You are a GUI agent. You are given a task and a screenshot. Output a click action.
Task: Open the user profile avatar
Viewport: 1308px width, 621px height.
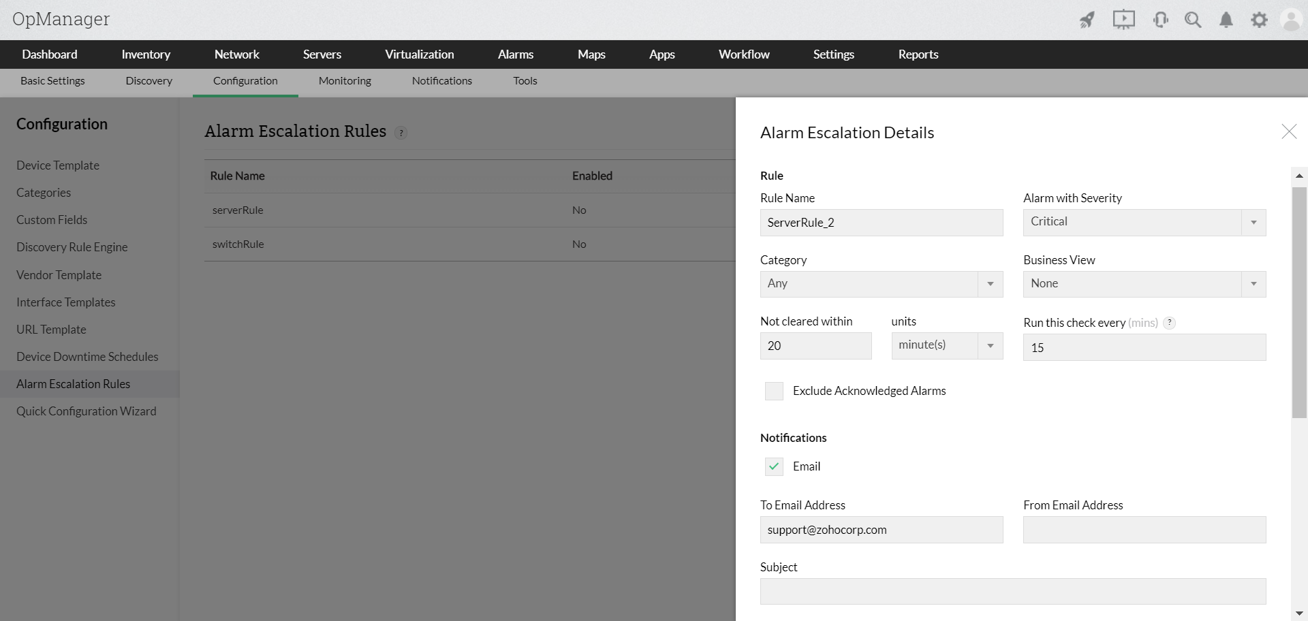click(1291, 20)
